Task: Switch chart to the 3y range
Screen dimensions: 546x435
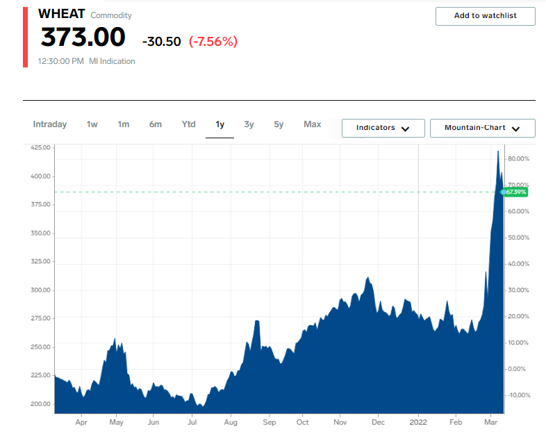Action: [249, 124]
